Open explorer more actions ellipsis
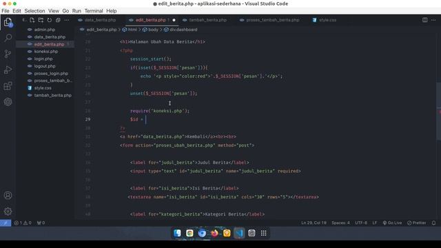 [x=67, y=20]
